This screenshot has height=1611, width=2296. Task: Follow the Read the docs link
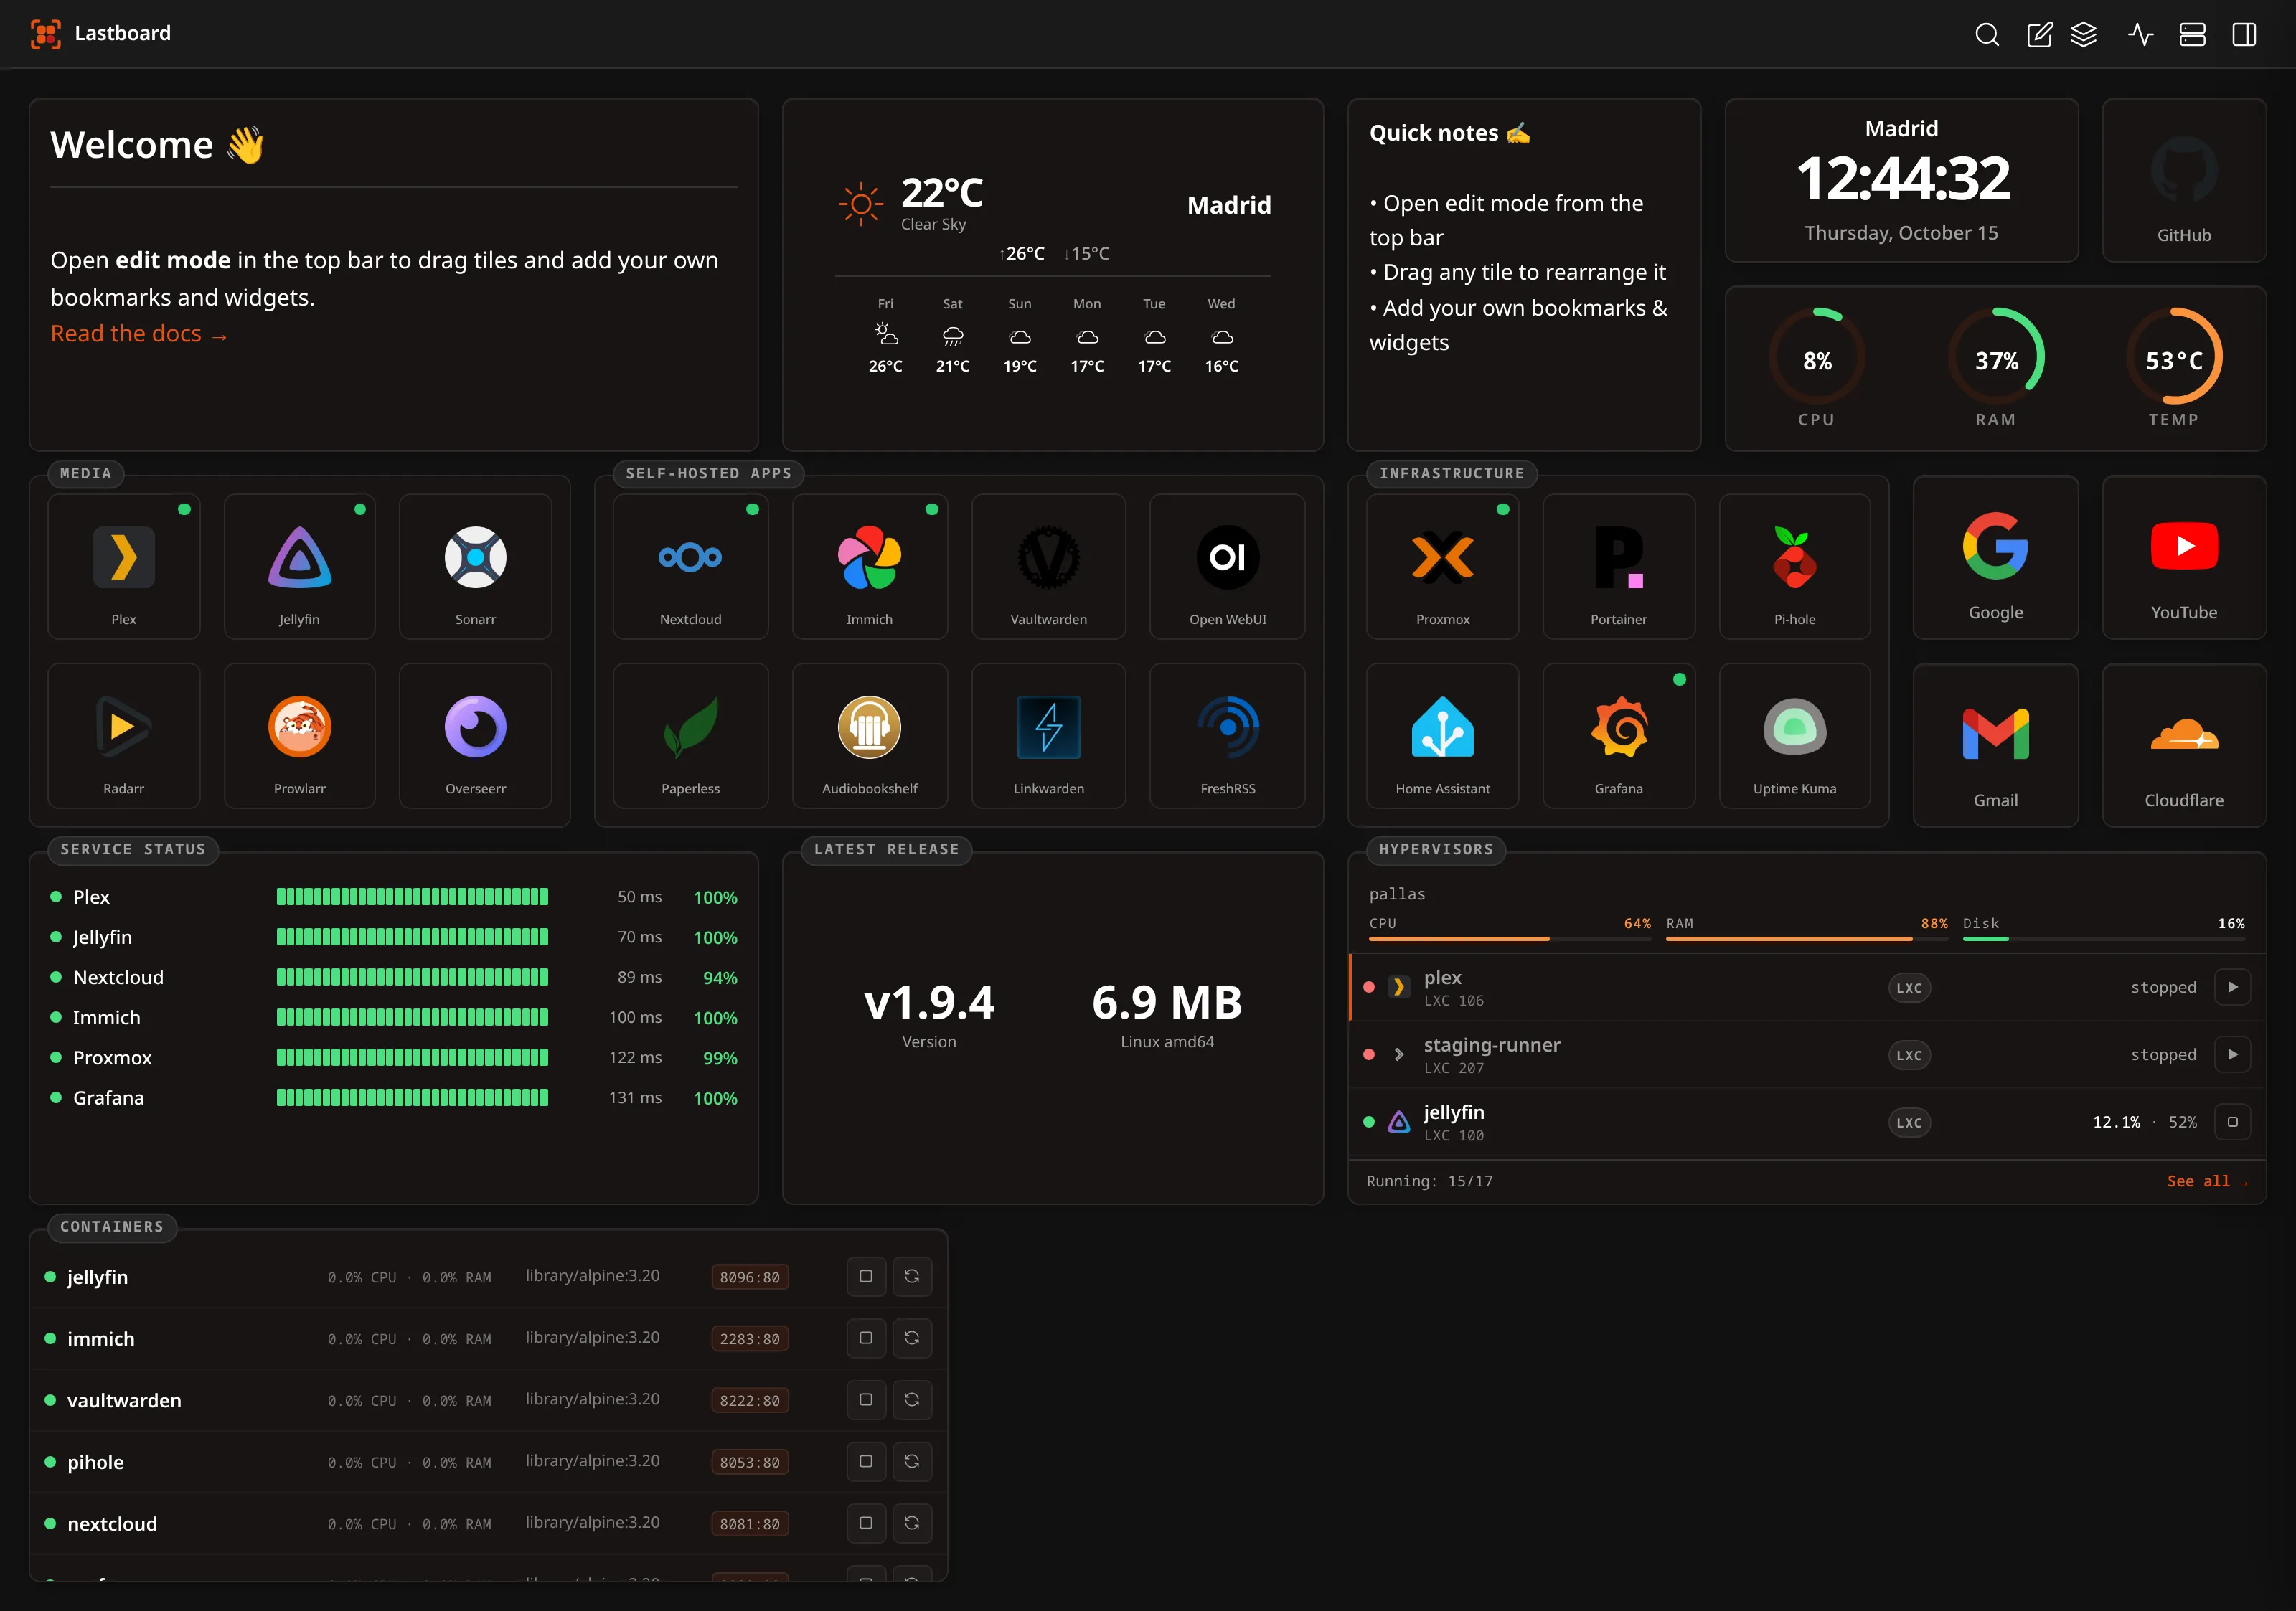(139, 334)
